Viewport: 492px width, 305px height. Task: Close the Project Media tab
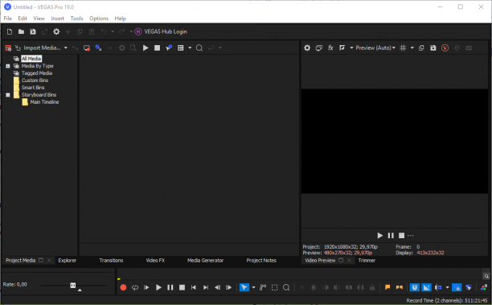[x=49, y=261]
